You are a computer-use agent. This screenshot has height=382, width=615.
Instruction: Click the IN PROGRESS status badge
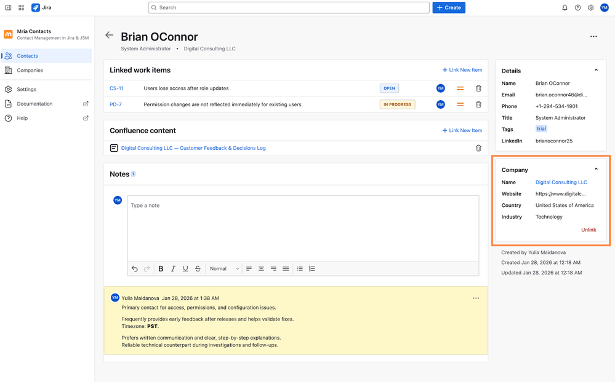397,104
